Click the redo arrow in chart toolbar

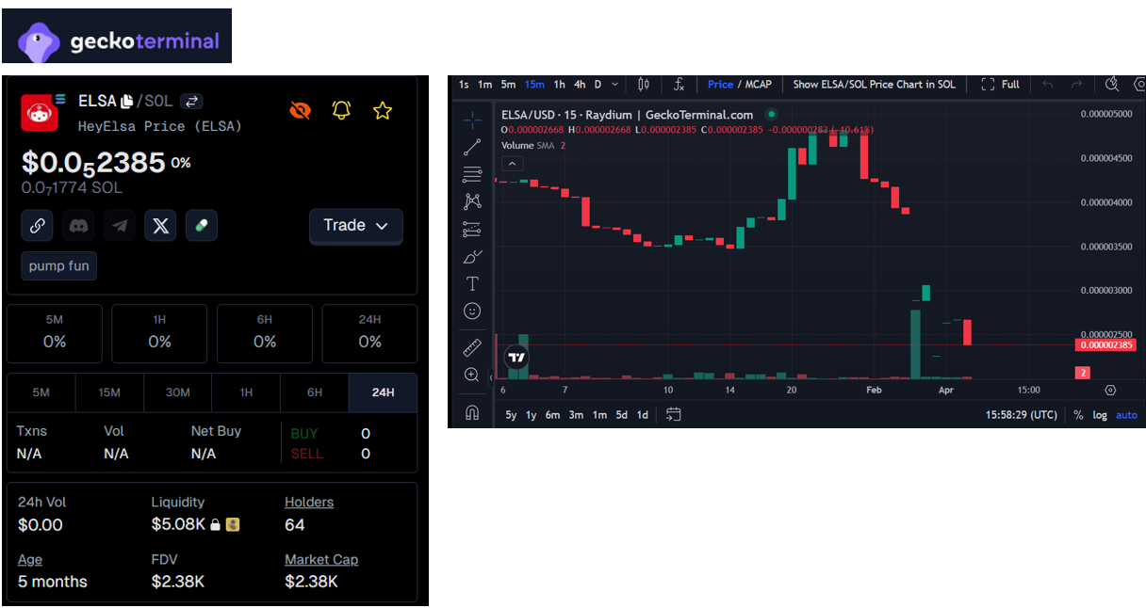click(1076, 84)
